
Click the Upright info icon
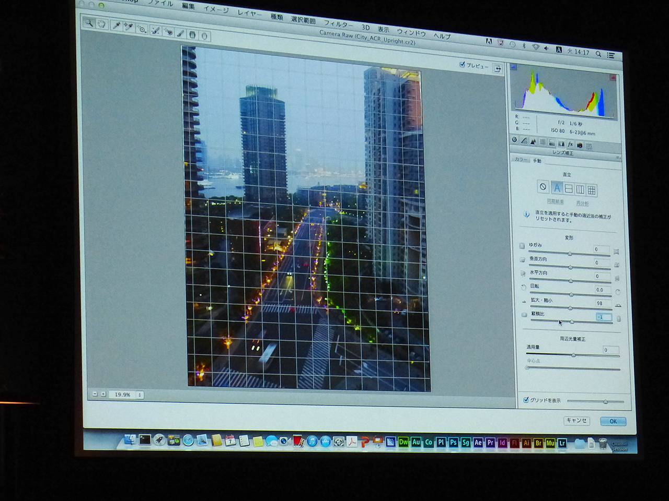(x=526, y=214)
